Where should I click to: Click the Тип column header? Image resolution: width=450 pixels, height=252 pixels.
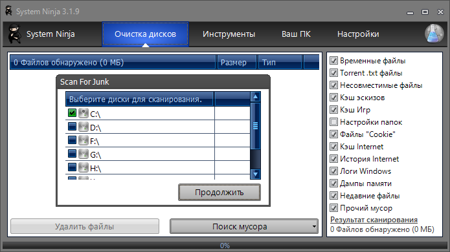pos(280,62)
